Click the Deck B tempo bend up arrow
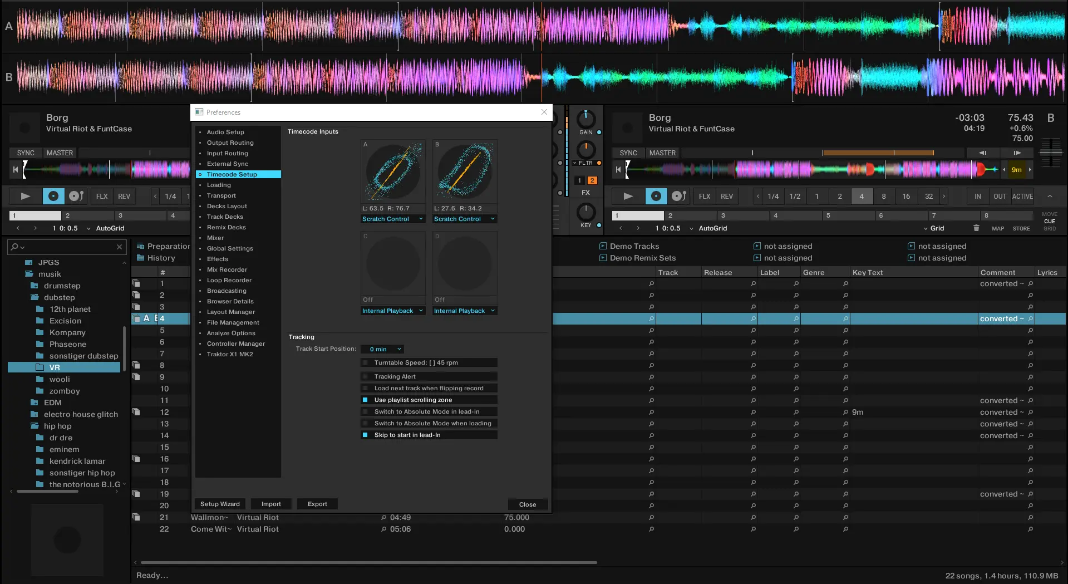1068x584 pixels. [x=1017, y=153]
